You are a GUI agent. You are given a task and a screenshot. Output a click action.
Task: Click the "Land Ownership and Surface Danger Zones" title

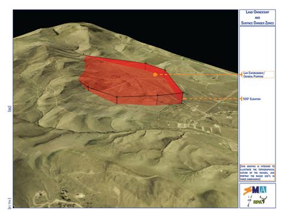coord(258,17)
